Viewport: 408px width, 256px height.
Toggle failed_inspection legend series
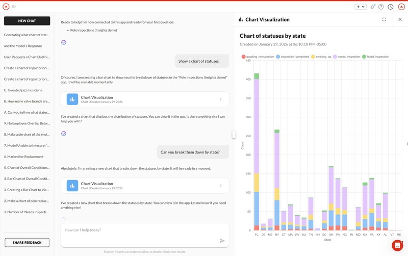pyautogui.click(x=375, y=57)
